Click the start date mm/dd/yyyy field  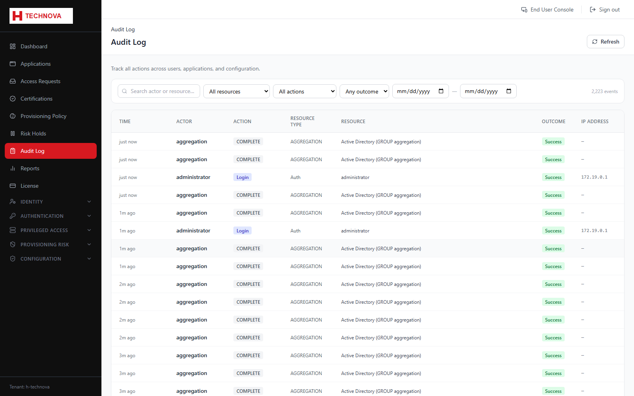pos(420,91)
